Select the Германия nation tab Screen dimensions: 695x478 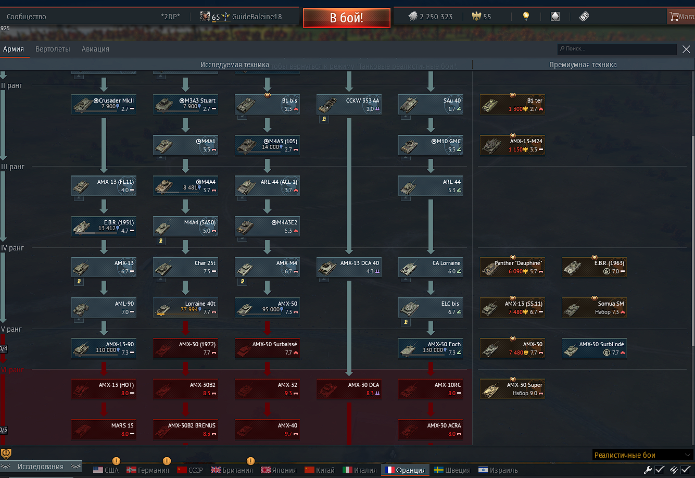point(148,470)
